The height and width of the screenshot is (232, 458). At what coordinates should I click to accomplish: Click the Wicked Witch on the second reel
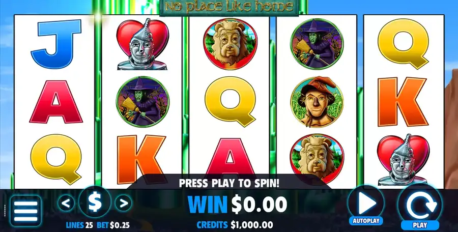pyautogui.click(x=142, y=102)
